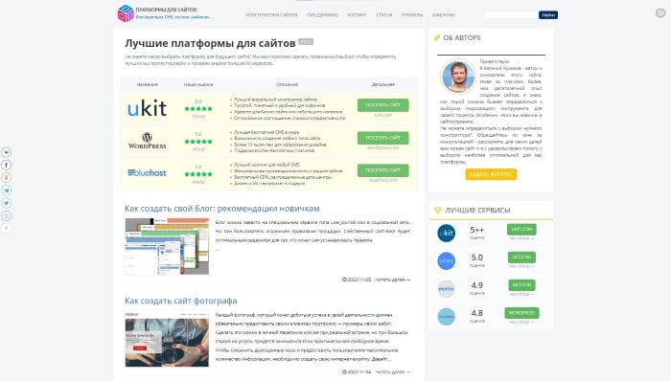Click the bluehost five-star rating

coord(198,174)
